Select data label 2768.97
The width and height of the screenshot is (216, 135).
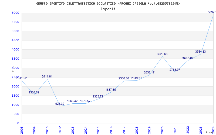coord(175,70)
